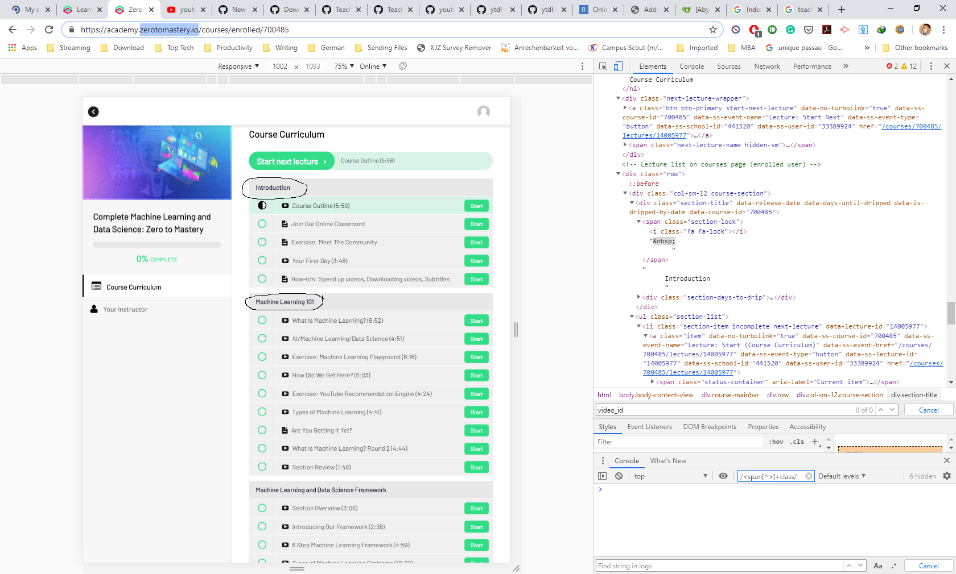
Task: Open the Online throttling dropdown
Action: 373,66
